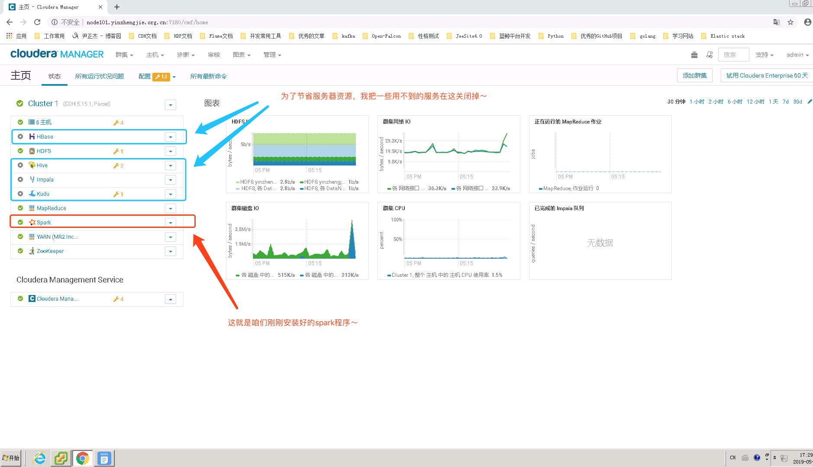Open Chrome from the Windows taskbar
813x467 pixels.
point(82,457)
